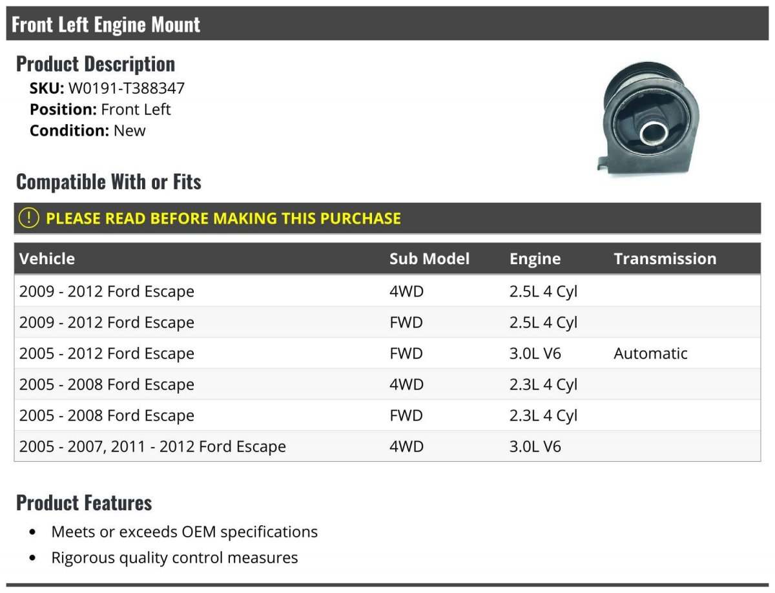Click the Compatible With or Fits heading

coord(108,182)
